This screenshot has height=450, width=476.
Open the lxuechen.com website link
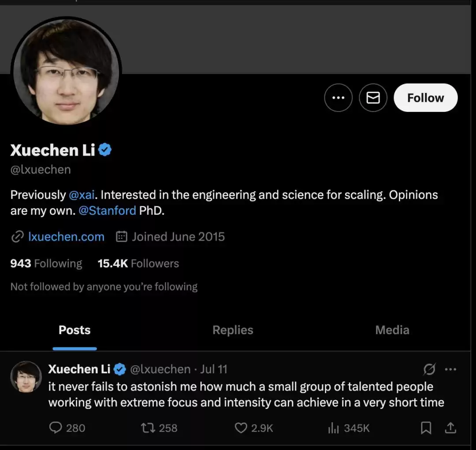66,237
